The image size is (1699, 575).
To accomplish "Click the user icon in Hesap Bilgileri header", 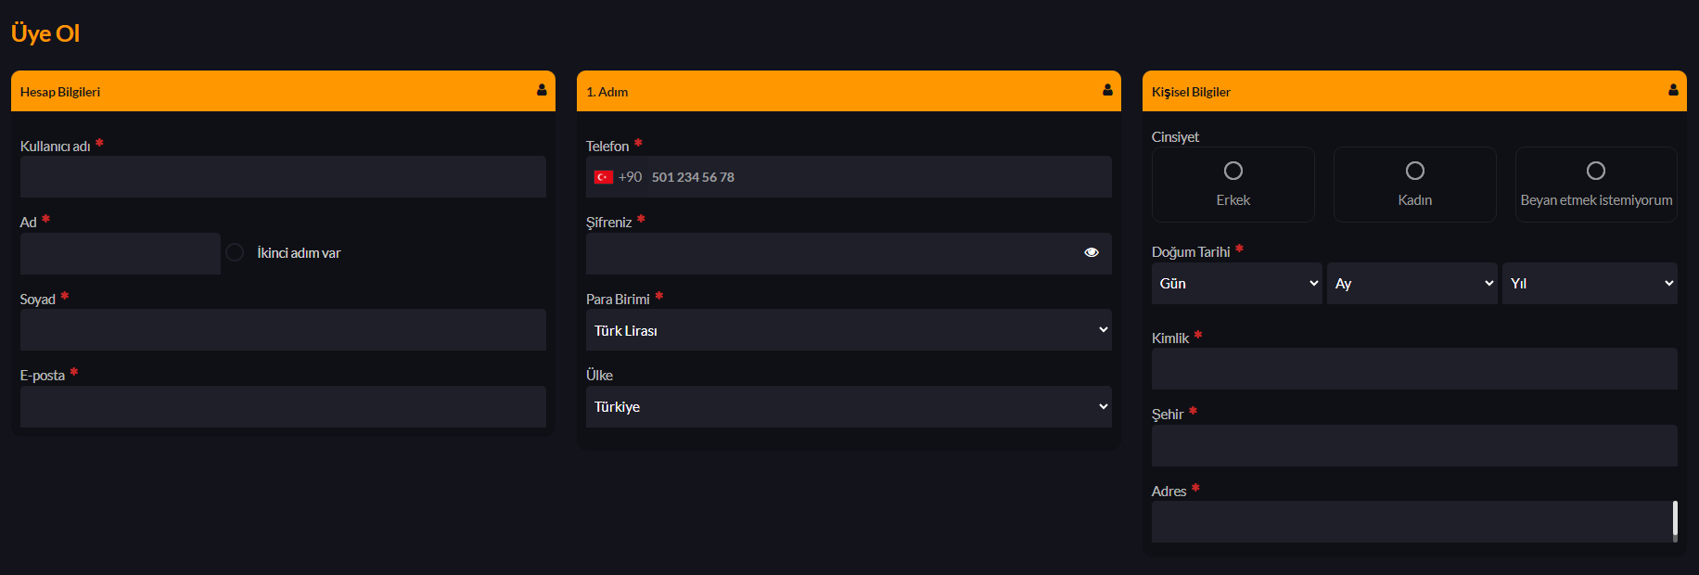I will [542, 90].
